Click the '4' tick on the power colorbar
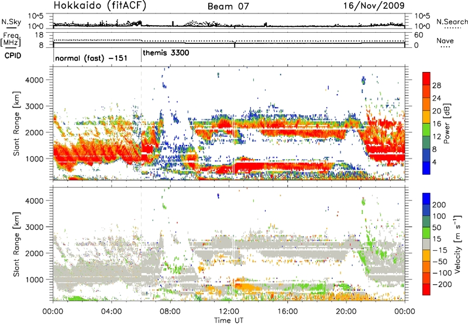Screen dimensions: 468x324 pyautogui.click(x=435, y=163)
